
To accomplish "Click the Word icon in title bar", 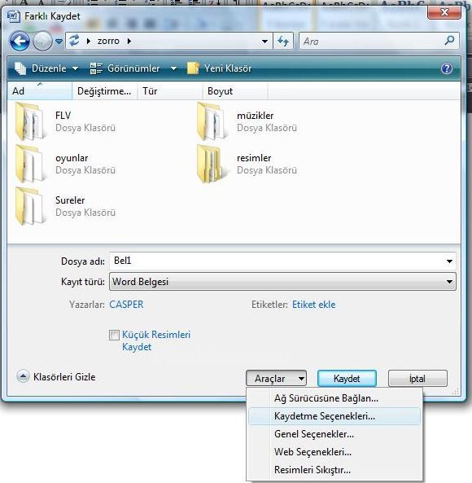I will click(14, 16).
